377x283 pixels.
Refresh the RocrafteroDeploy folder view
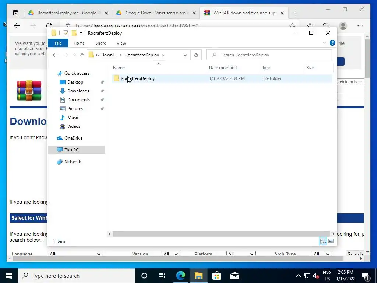(196, 55)
